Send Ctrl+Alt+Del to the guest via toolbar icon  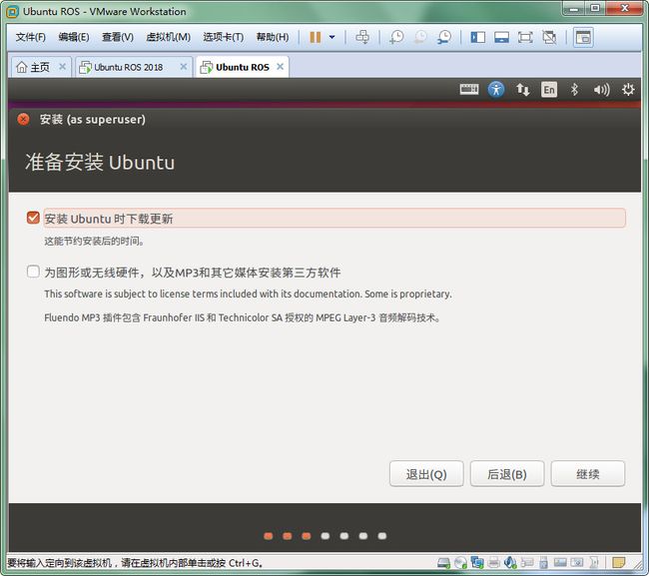[362, 37]
